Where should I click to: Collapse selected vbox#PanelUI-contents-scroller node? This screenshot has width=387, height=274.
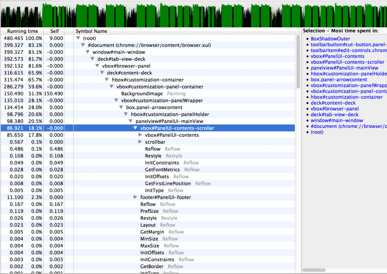[135, 128]
